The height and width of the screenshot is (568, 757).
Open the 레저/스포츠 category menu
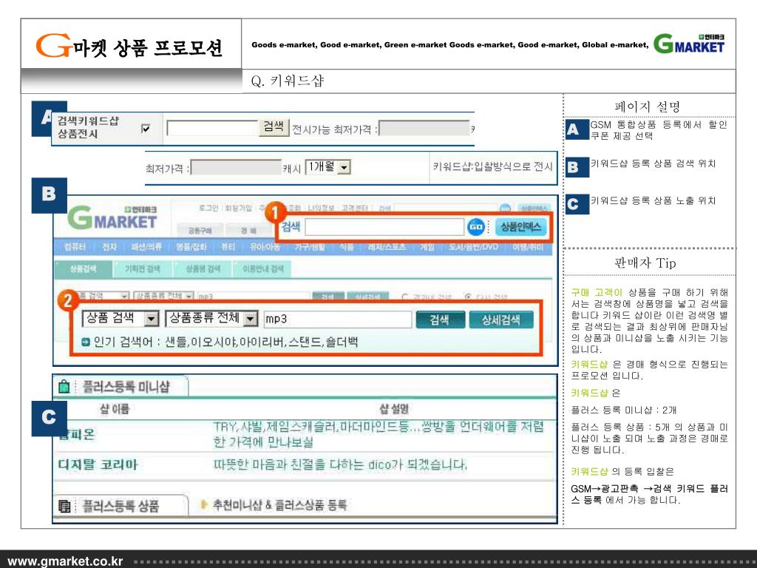click(x=387, y=247)
